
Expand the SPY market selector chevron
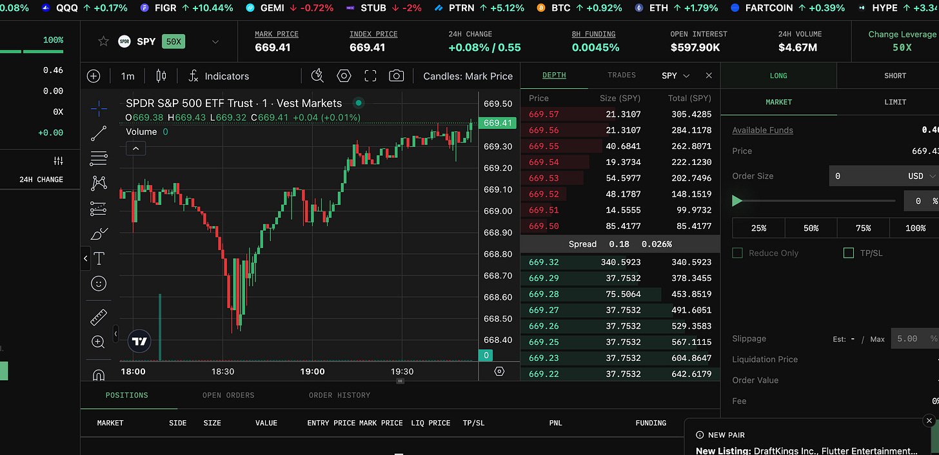point(215,42)
